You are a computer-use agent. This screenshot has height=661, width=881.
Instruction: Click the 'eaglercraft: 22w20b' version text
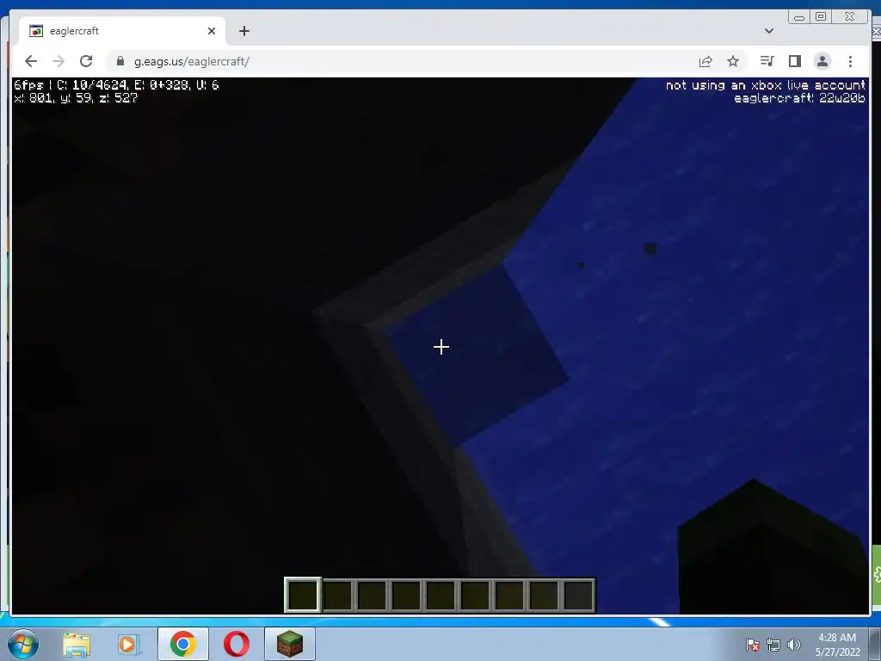coord(799,98)
